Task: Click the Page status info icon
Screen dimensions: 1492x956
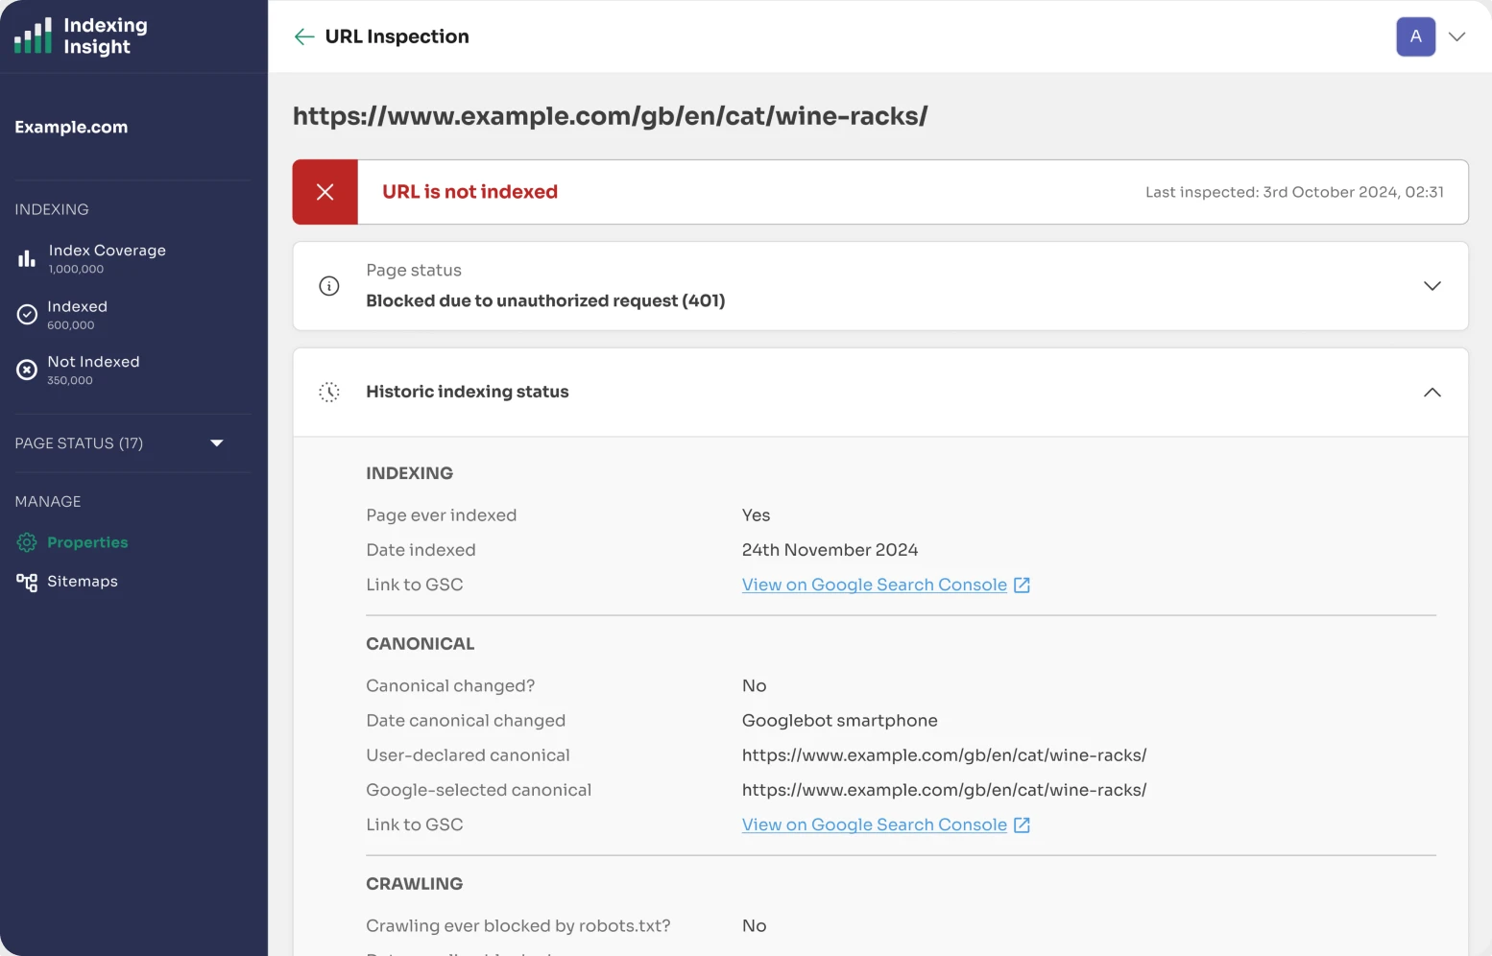Action: pyautogui.click(x=329, y=286)
